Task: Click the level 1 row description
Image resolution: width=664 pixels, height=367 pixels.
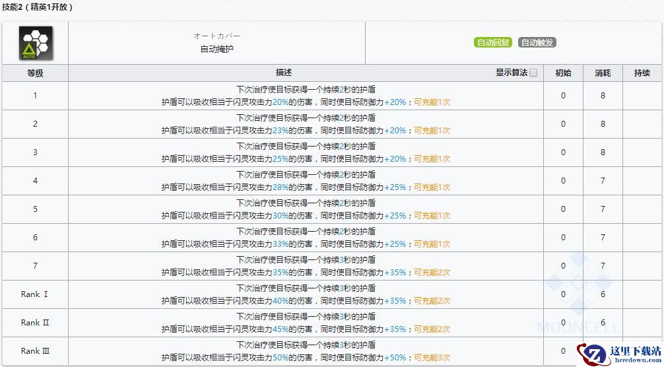Action: tap(306, 96)
